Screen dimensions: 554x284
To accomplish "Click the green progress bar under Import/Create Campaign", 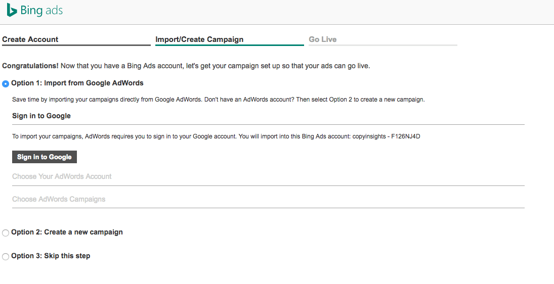I will 230,45.
